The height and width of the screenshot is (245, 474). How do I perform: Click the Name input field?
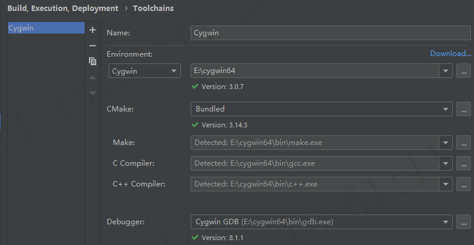coord(330,33)
